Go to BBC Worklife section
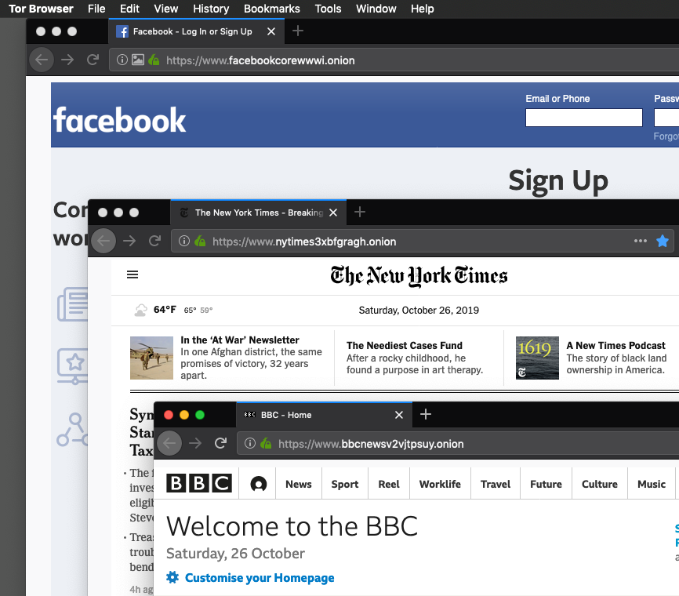The image size is (679, 596). point(440,484)
